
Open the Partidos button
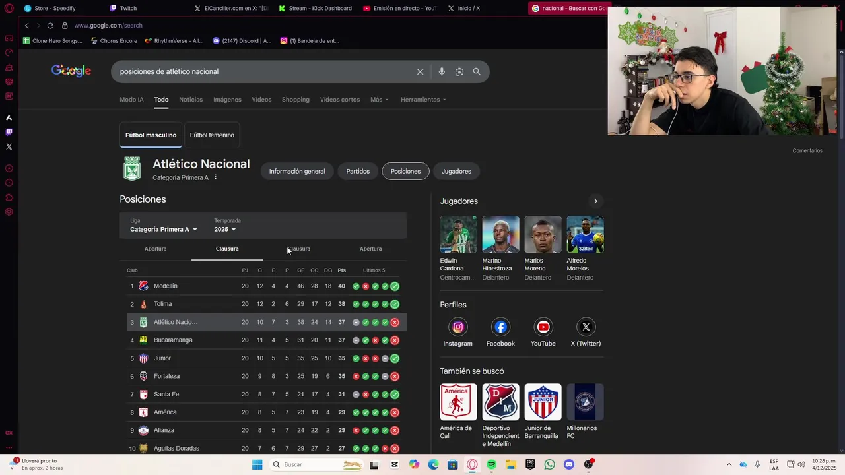point(358,171)
